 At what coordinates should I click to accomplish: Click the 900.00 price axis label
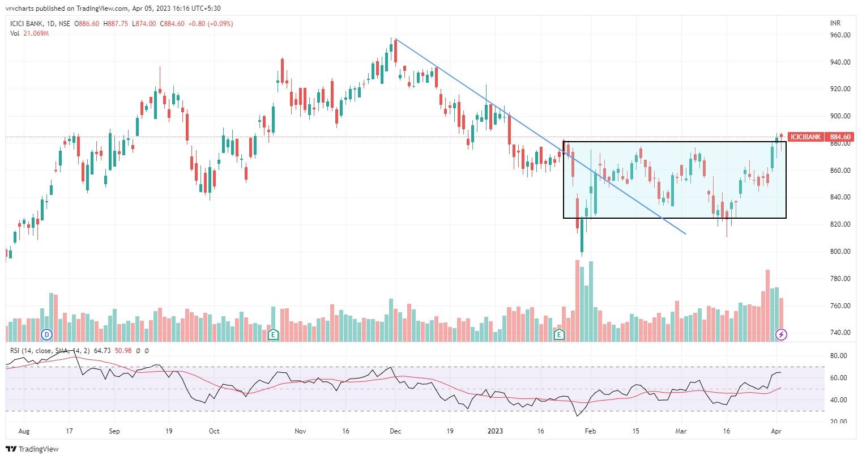tap(840, 116)
